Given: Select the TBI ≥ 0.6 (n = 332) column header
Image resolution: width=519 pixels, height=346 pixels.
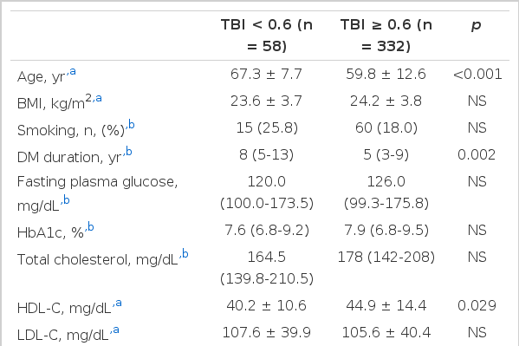Looking at the screenshot, I should [386, 36].
